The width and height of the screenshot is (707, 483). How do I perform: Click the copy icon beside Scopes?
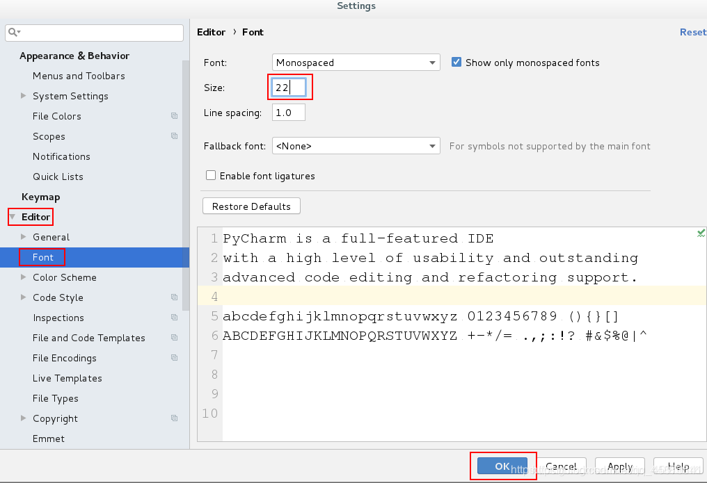(x=174, y=136)
